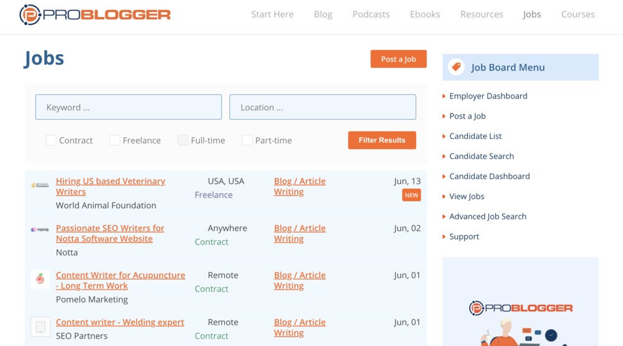Click the Pomelo Marketing peach logo

(40, 279)
